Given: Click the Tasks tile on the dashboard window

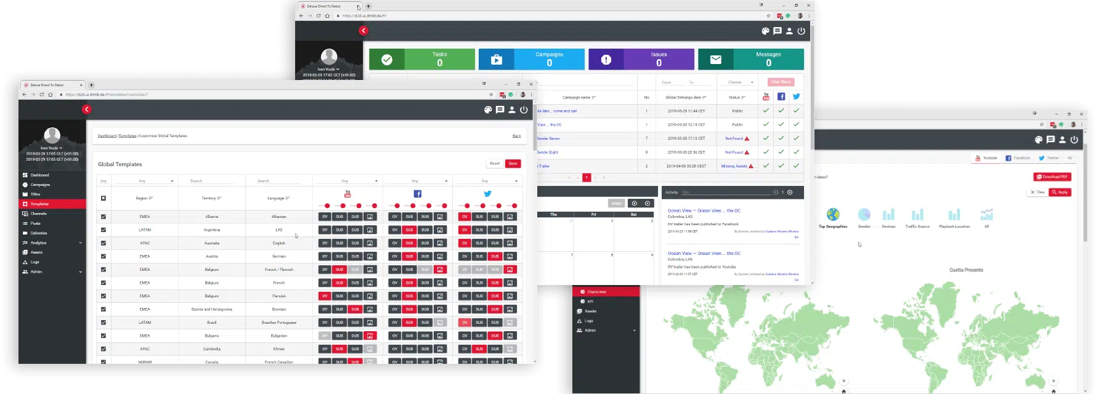Looking at the screenshot, I should (x=422, y=59).
